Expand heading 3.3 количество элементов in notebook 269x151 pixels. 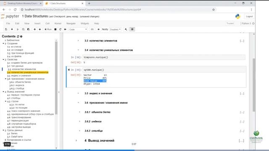coord(78,41)
